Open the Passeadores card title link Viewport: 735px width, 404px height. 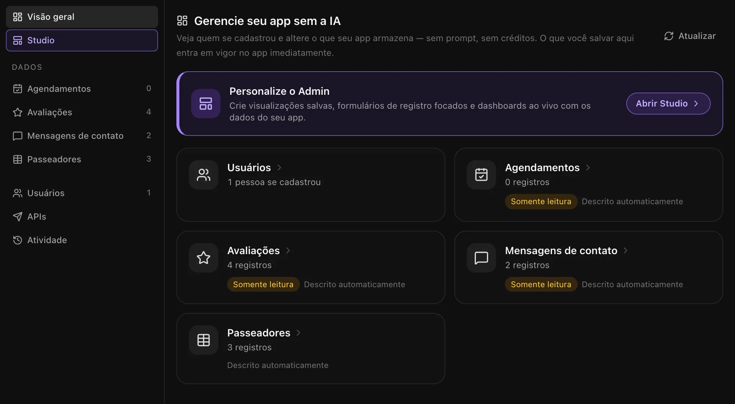tap(259, 333)
